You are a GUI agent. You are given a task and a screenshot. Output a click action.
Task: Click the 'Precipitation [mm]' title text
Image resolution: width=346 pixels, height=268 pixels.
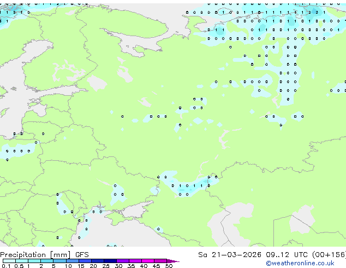[x=35, y=255]
